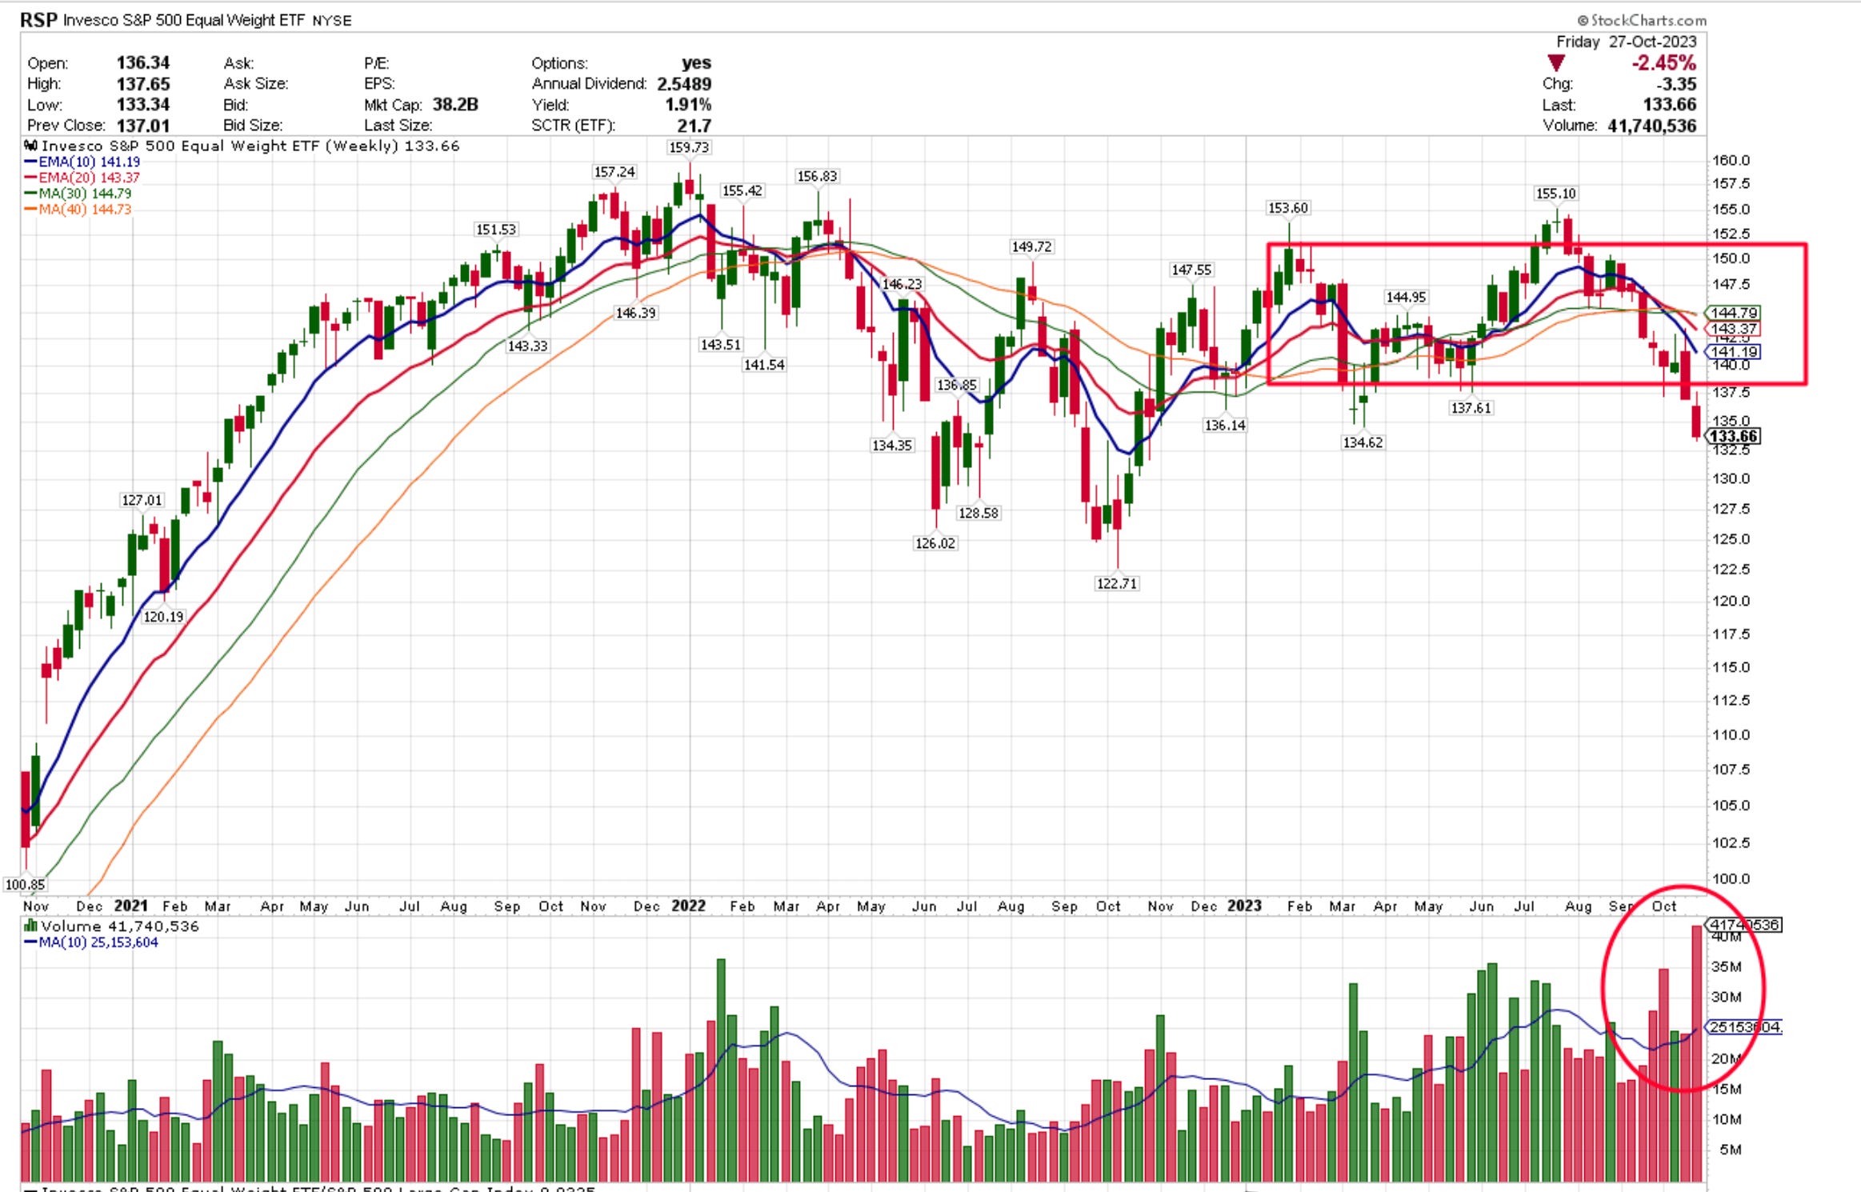Image resolution: width=1861 pixels, height=1192 pixels.
Task: Click the green 144.79 tag on the price axis
Action: [1733, 313]
